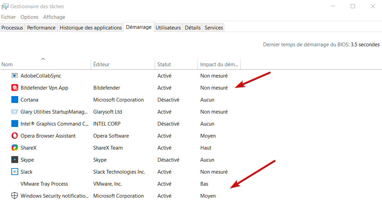Open the Affichage menu
Image resolution: width=382 pixels, height=210 pixels.
(54, 17)
